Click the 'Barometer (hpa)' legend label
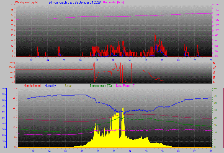224x153 pixels. (x=114, y=2)
